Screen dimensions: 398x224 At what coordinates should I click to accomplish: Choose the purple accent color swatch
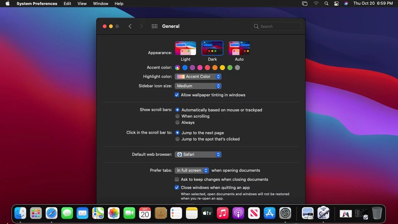click(x=192, y=68)
